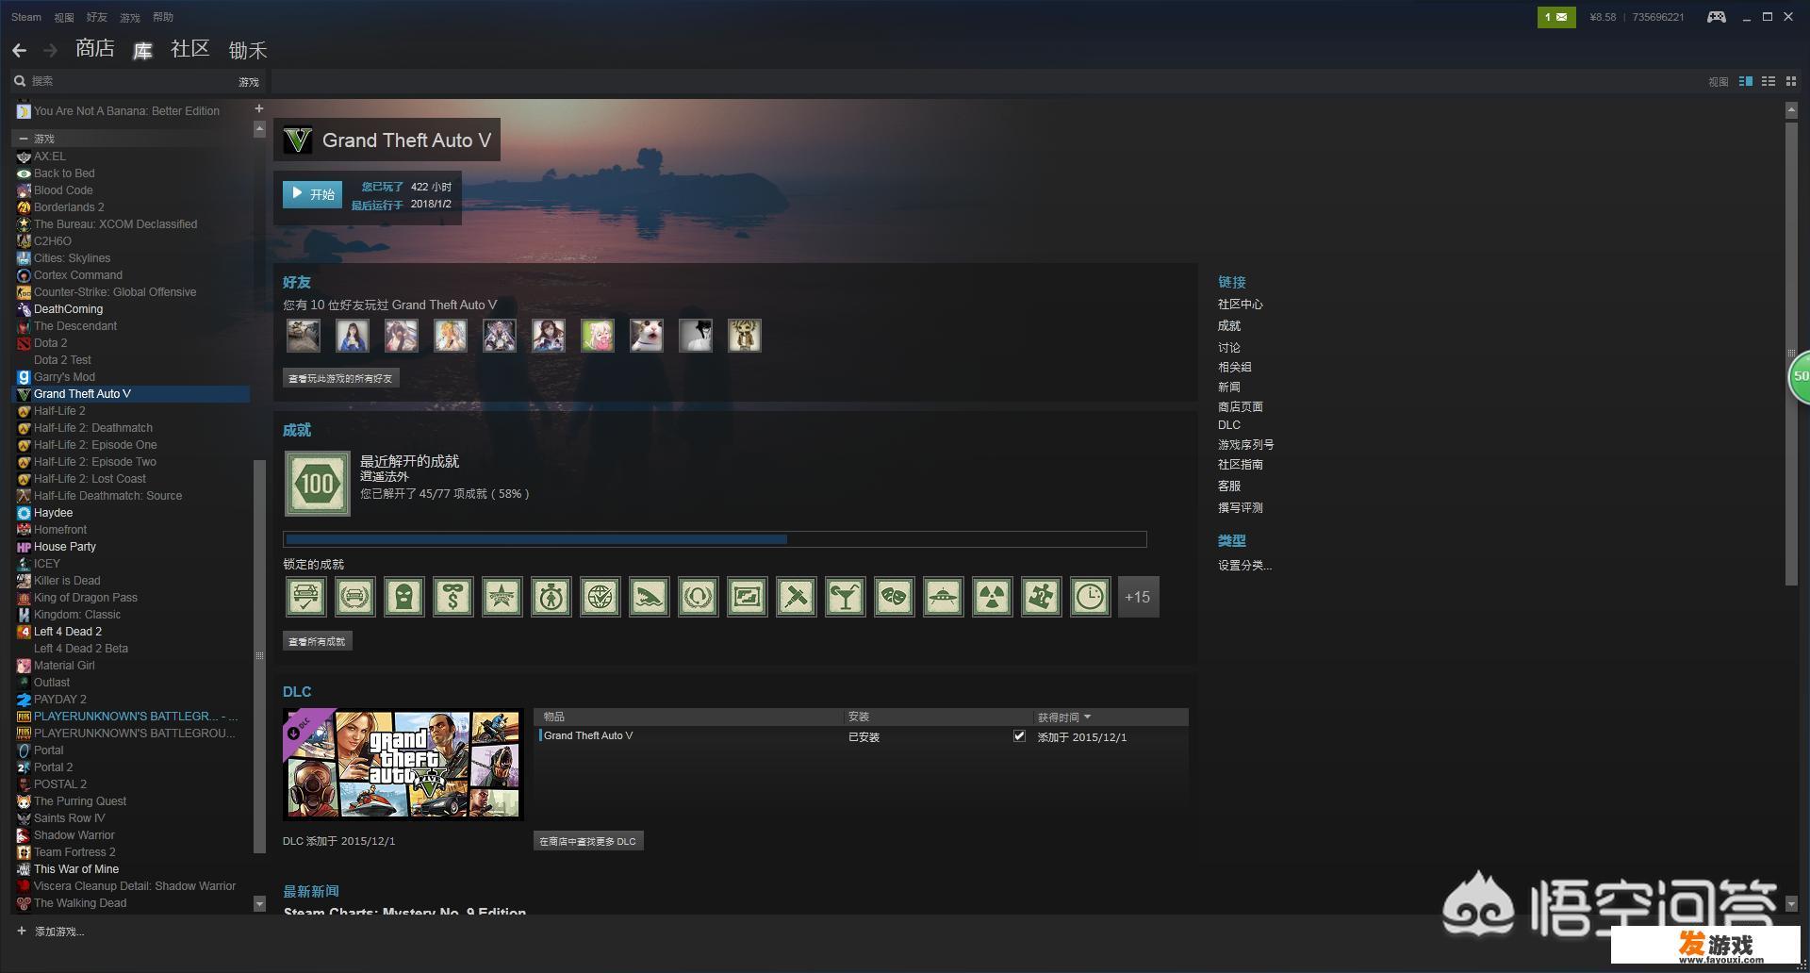Image resolution: width=1810 pixels, height=973 pixels.
Task: Click the wallet balance ¥8.58
Action: tap(1603, 17)
